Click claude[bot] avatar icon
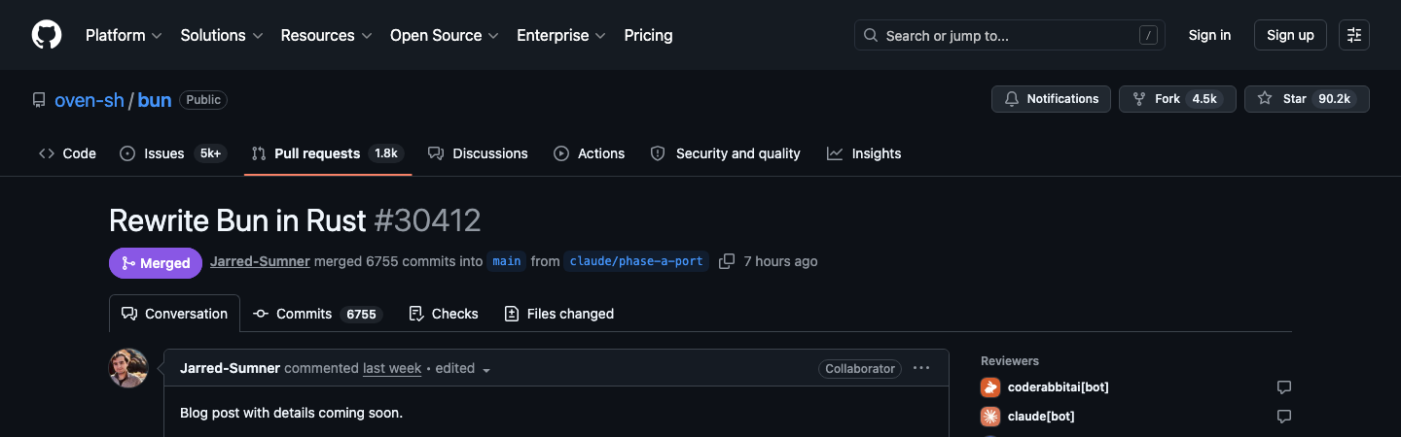Viewport: 1401px width, 437px height. (990, 417)
